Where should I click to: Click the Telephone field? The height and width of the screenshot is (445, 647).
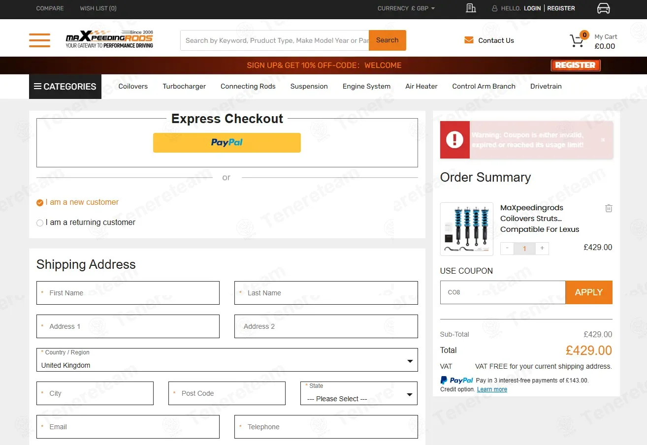pyautogui.click(x=326, y=427)
